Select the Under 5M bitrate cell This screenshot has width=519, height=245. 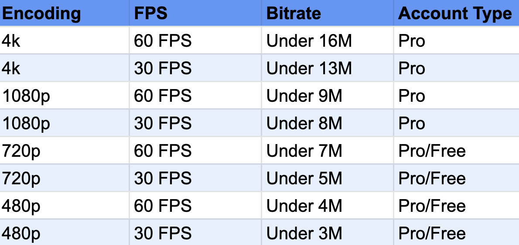328,178
